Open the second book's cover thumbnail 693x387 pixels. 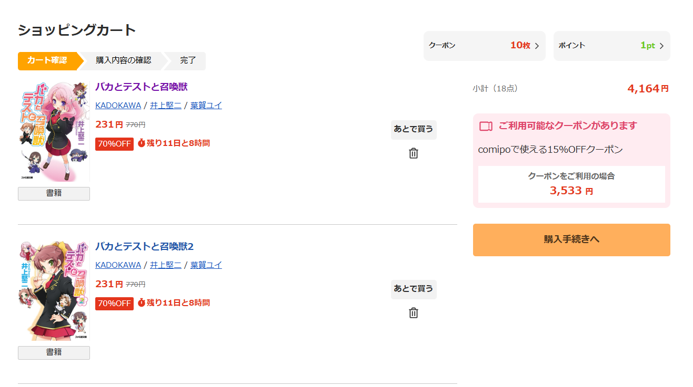point(54,291)
